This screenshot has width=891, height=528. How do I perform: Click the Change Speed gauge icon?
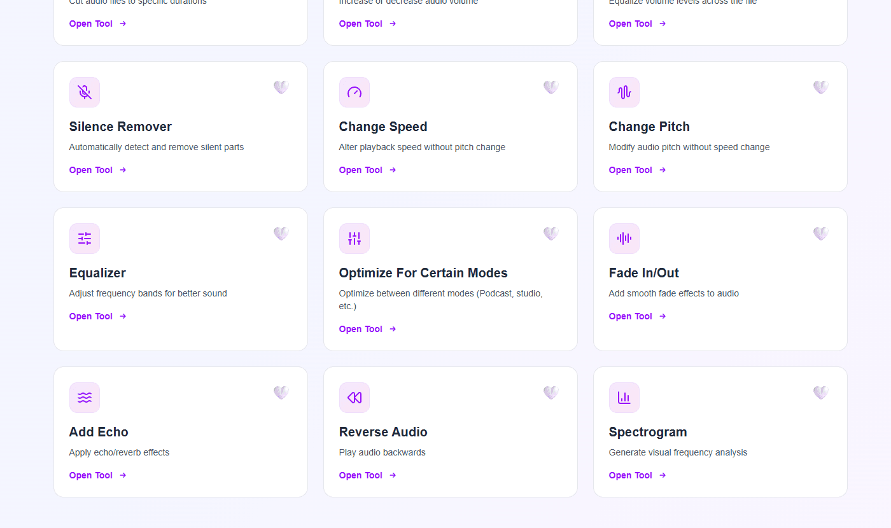click(354, 92)
